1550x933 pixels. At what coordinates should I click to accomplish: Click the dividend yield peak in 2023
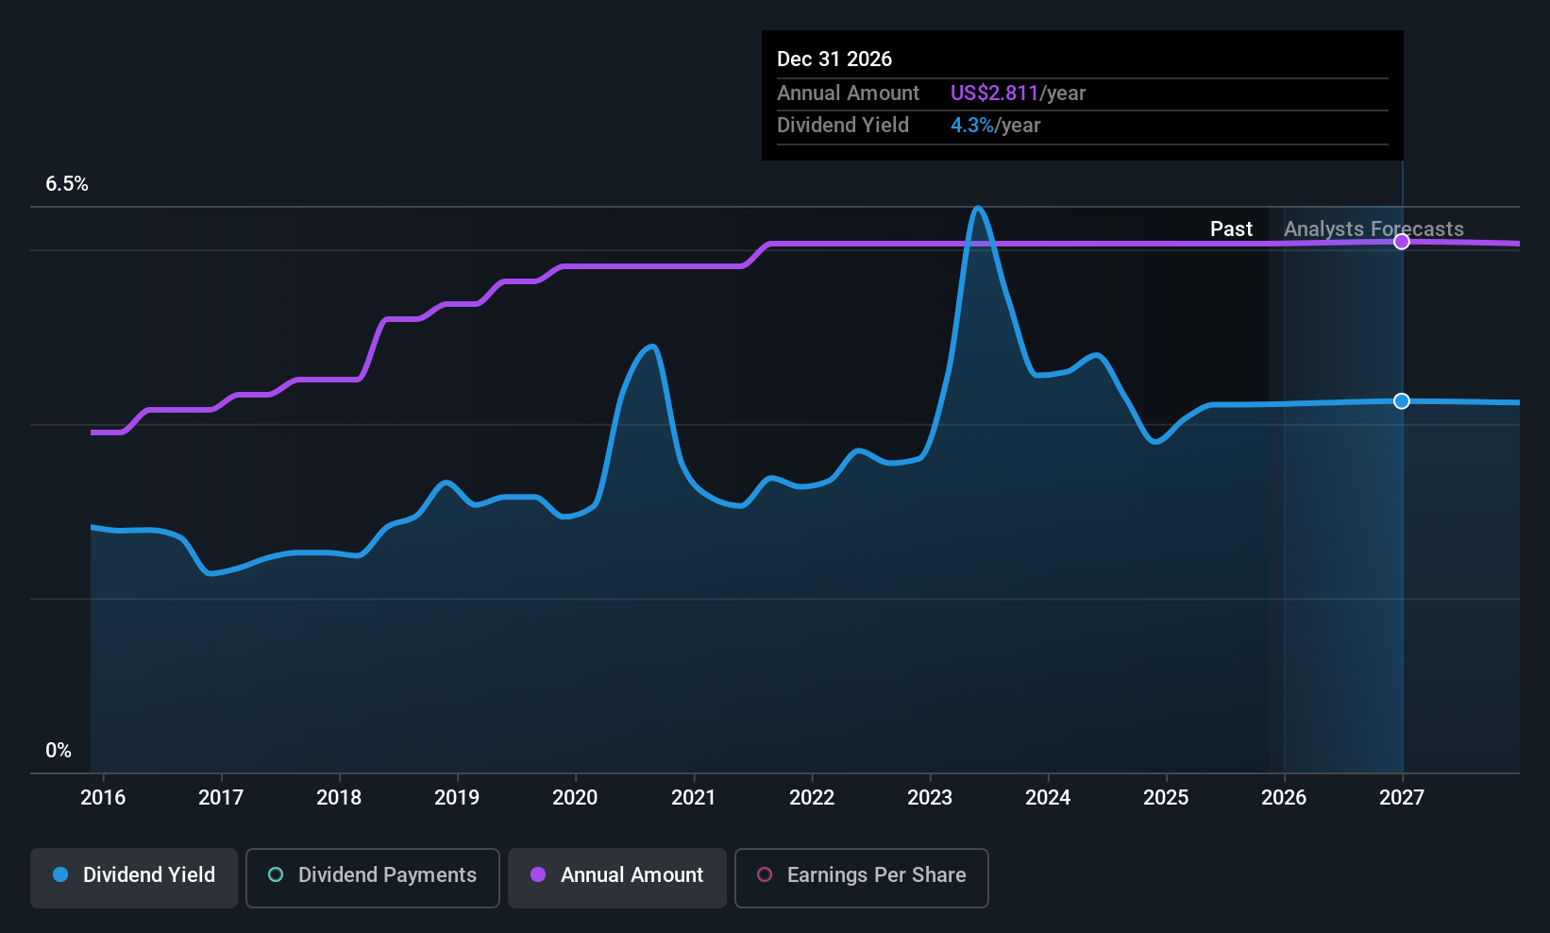(979, 209)
